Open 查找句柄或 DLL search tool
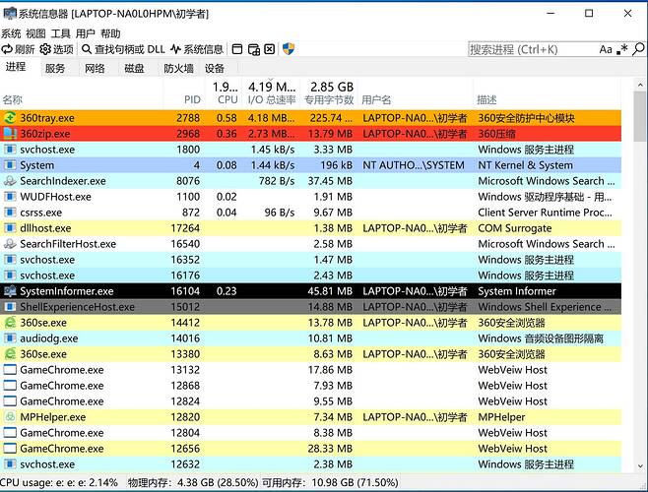This screenshot has height=492, width=648. [x=123, y=49]
